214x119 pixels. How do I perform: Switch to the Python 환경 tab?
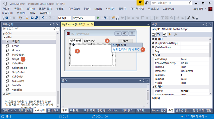tap(159, 111)
